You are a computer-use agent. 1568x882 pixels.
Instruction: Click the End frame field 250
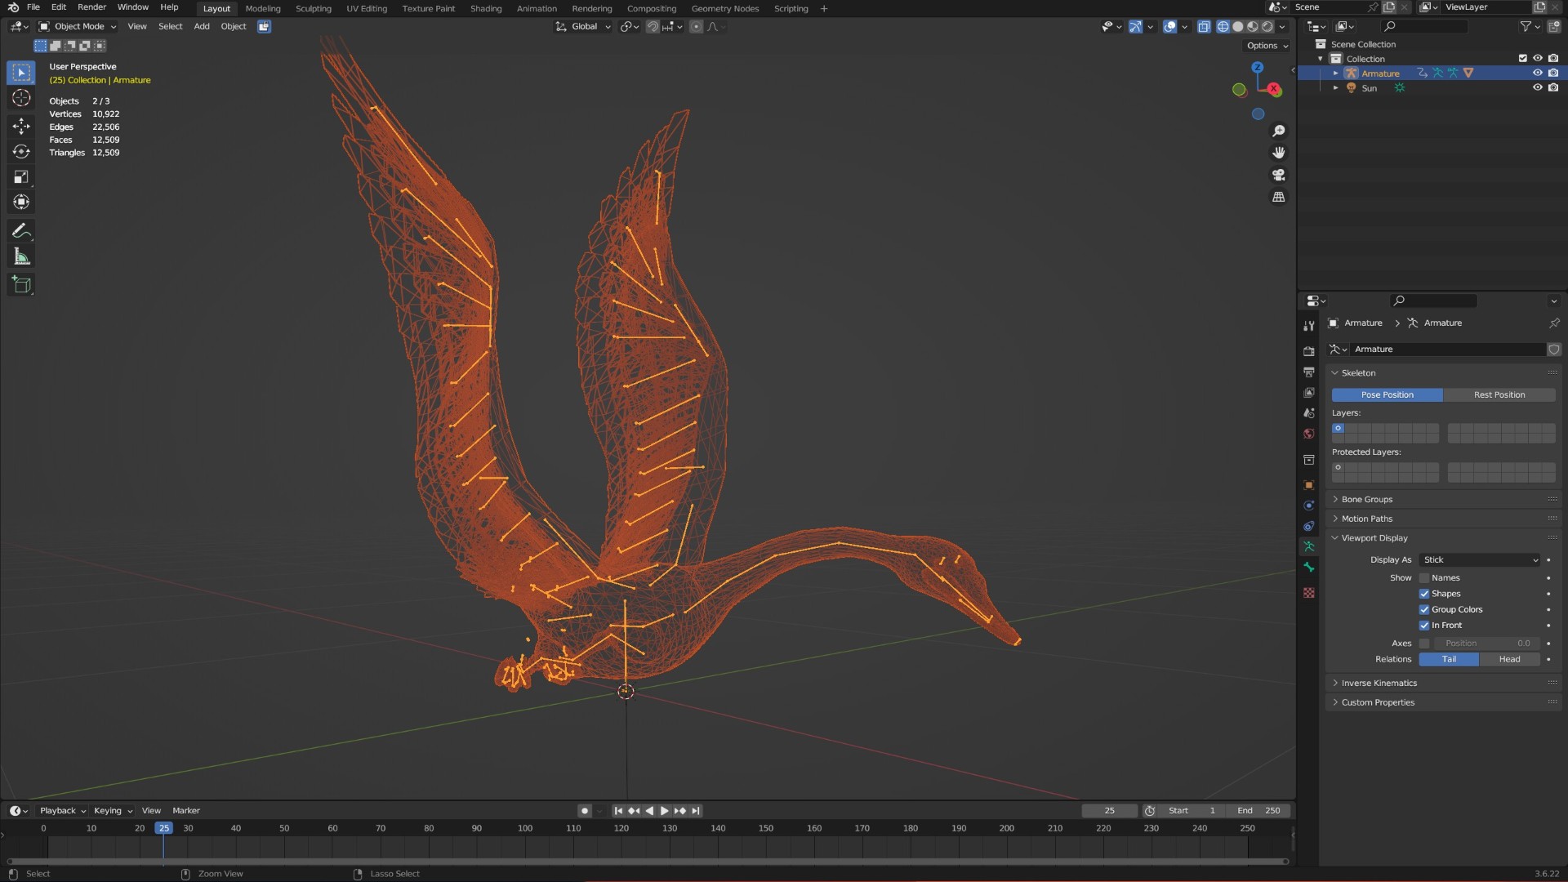pos(1258,811)
